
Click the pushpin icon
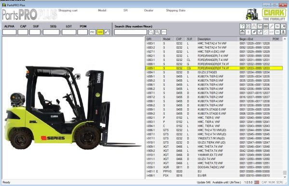pos(254,32)
